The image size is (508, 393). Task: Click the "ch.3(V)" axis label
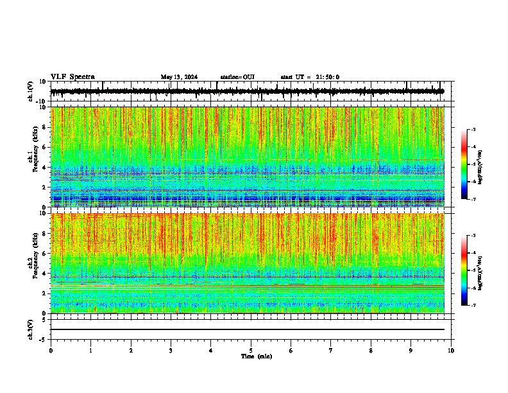[31, 329]
